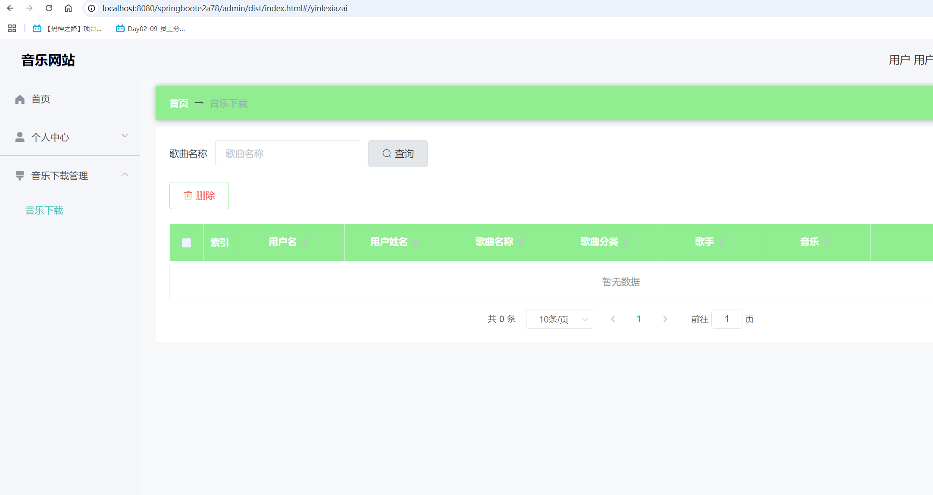Expand the 个人中心 section
The width and height of the screenshot is (933, 495).
click(125, 135)
